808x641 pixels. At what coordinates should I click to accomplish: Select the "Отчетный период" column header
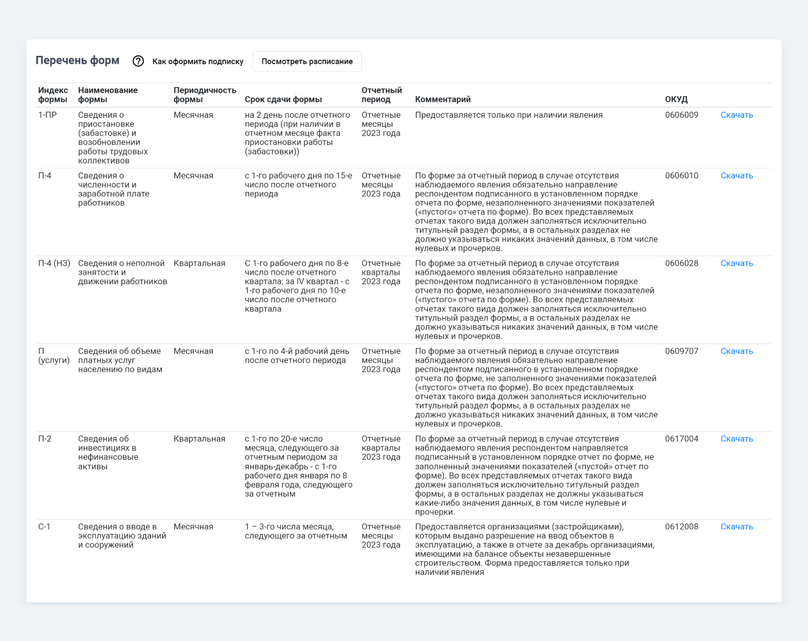point(381,95)
